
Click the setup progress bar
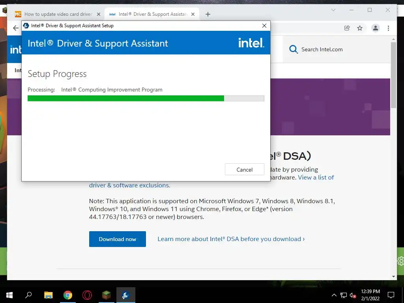pos(146,98)
